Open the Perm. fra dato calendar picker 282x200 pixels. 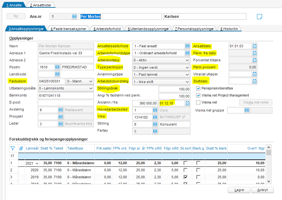(254, 53)
